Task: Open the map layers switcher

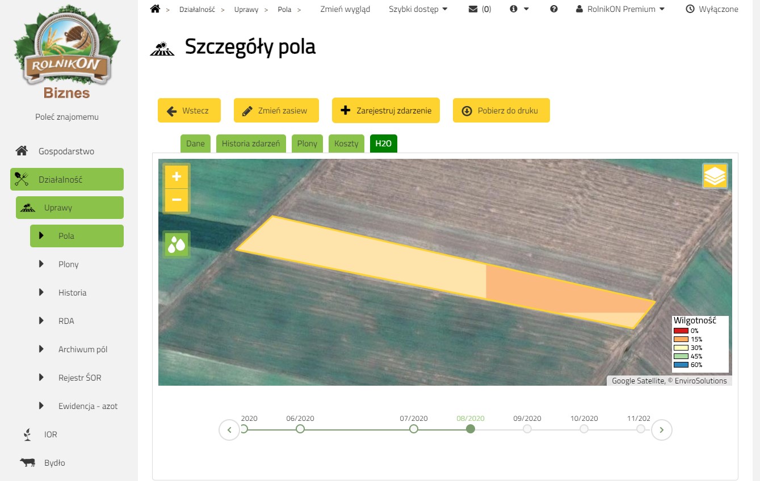Action: pos(715,176)
